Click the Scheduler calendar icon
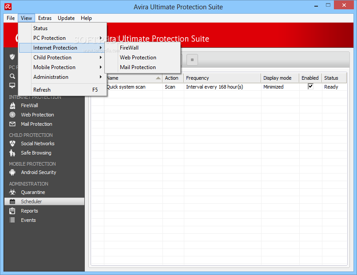This screenshot has width=357, height=275. pyautogui.click(x=12, y=201)
